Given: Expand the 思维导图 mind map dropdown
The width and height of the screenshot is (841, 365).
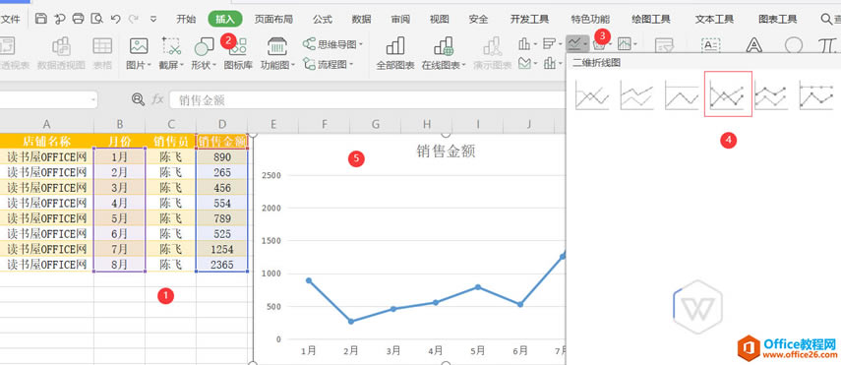Looking at the screenshot, I should tap(332, 44).
